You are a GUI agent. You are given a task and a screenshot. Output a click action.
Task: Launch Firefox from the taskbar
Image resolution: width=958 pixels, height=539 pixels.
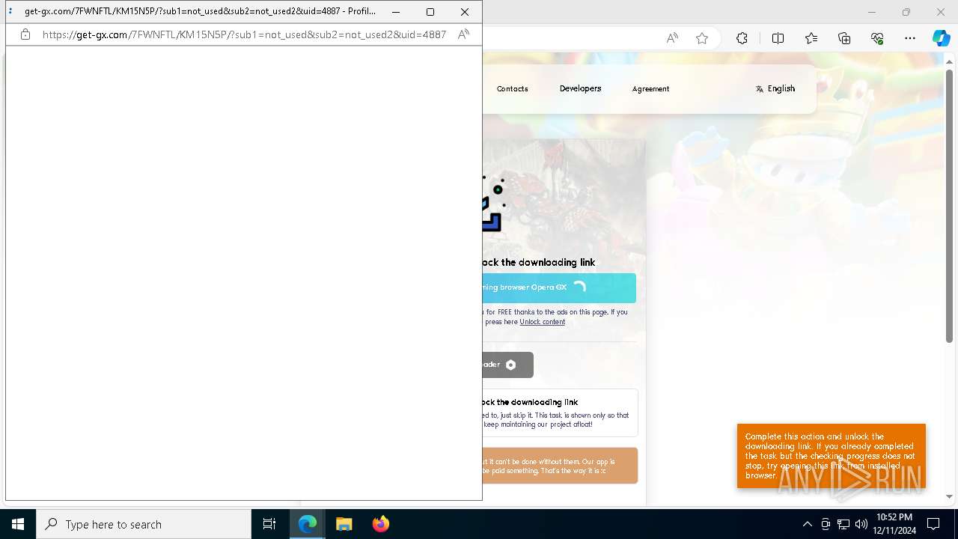click(380, 524)
